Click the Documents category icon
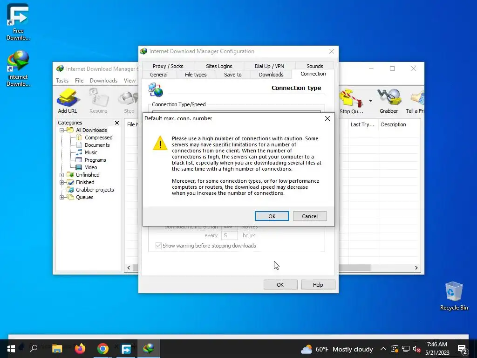The width and height of the screenshot is (477, 358). 79,145
